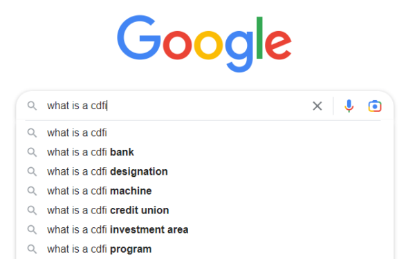Click magnifier icon beside first 'cdfi' suggestion

point(32,133)
